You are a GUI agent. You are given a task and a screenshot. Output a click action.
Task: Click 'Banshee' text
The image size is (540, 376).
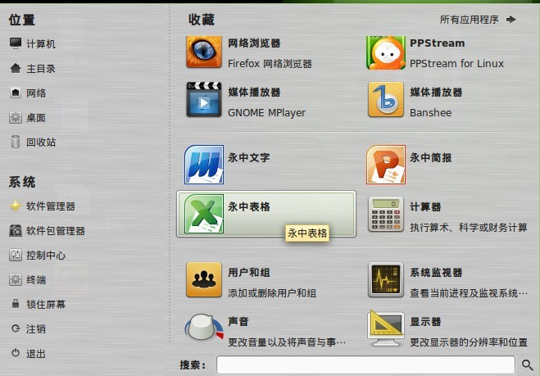coord(430,112)
